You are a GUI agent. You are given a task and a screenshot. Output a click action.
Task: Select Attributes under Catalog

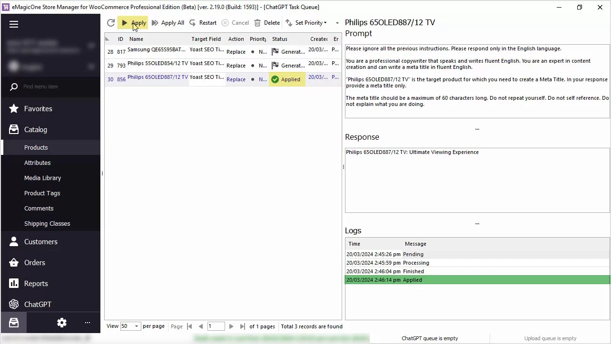pyautogui.click(x=37, y=162)
